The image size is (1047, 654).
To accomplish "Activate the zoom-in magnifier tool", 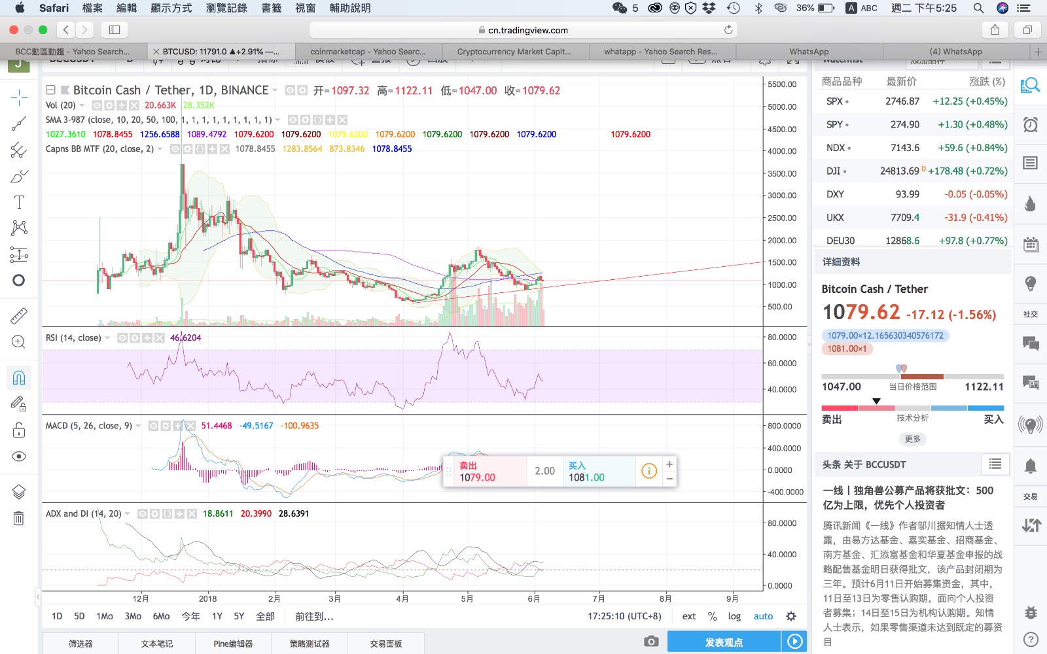I will point(19,342).
